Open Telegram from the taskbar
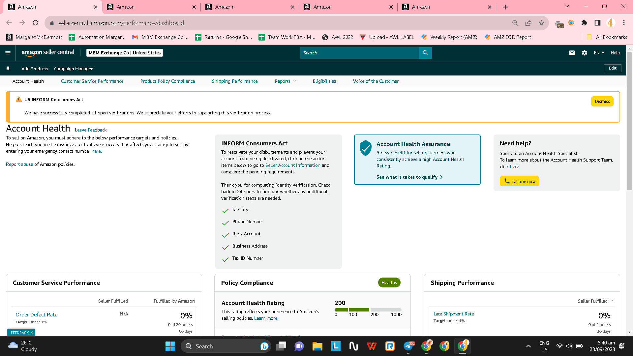This screenshot has width=633, height=356. point(408,346)
